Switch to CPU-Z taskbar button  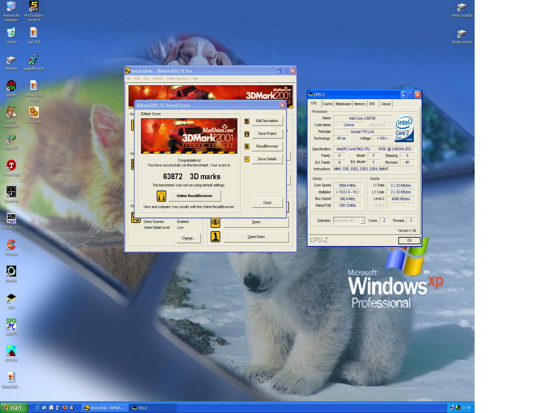152,408
